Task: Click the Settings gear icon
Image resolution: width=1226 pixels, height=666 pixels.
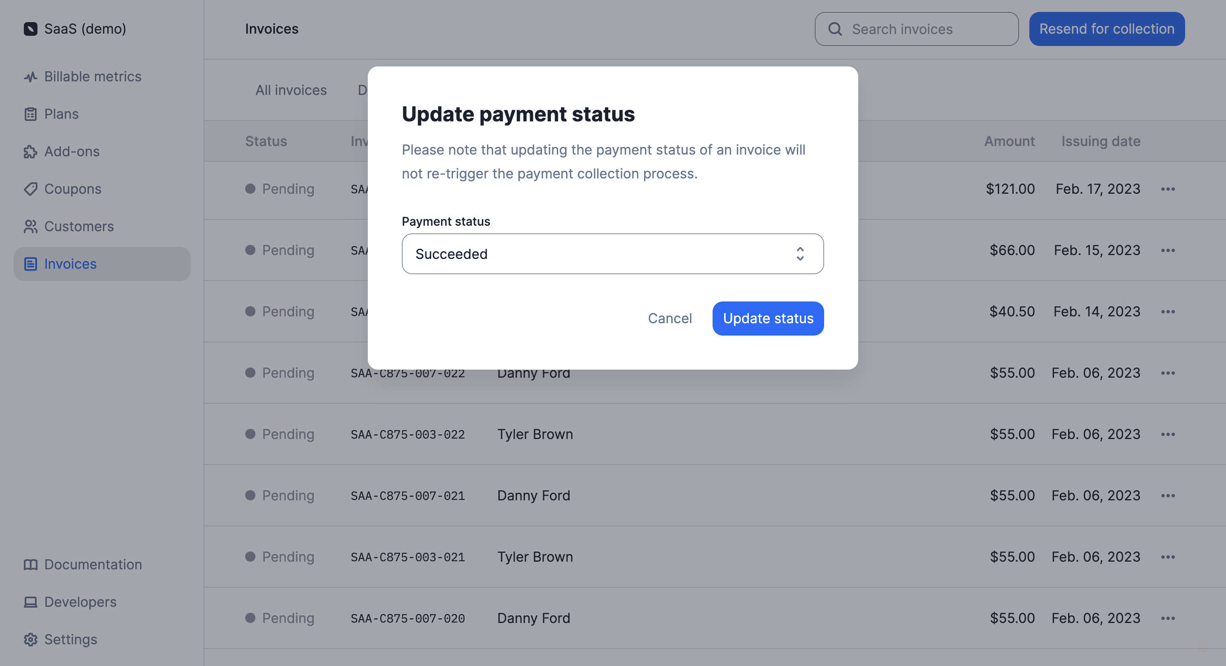Action: tap(31, 639)
